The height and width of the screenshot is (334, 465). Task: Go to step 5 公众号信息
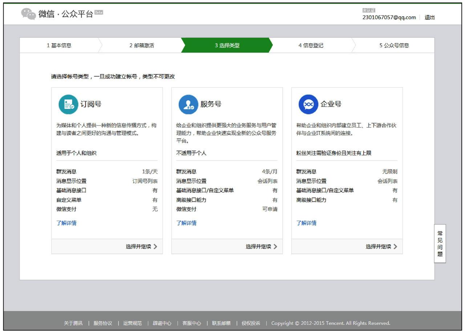point(394,45)
